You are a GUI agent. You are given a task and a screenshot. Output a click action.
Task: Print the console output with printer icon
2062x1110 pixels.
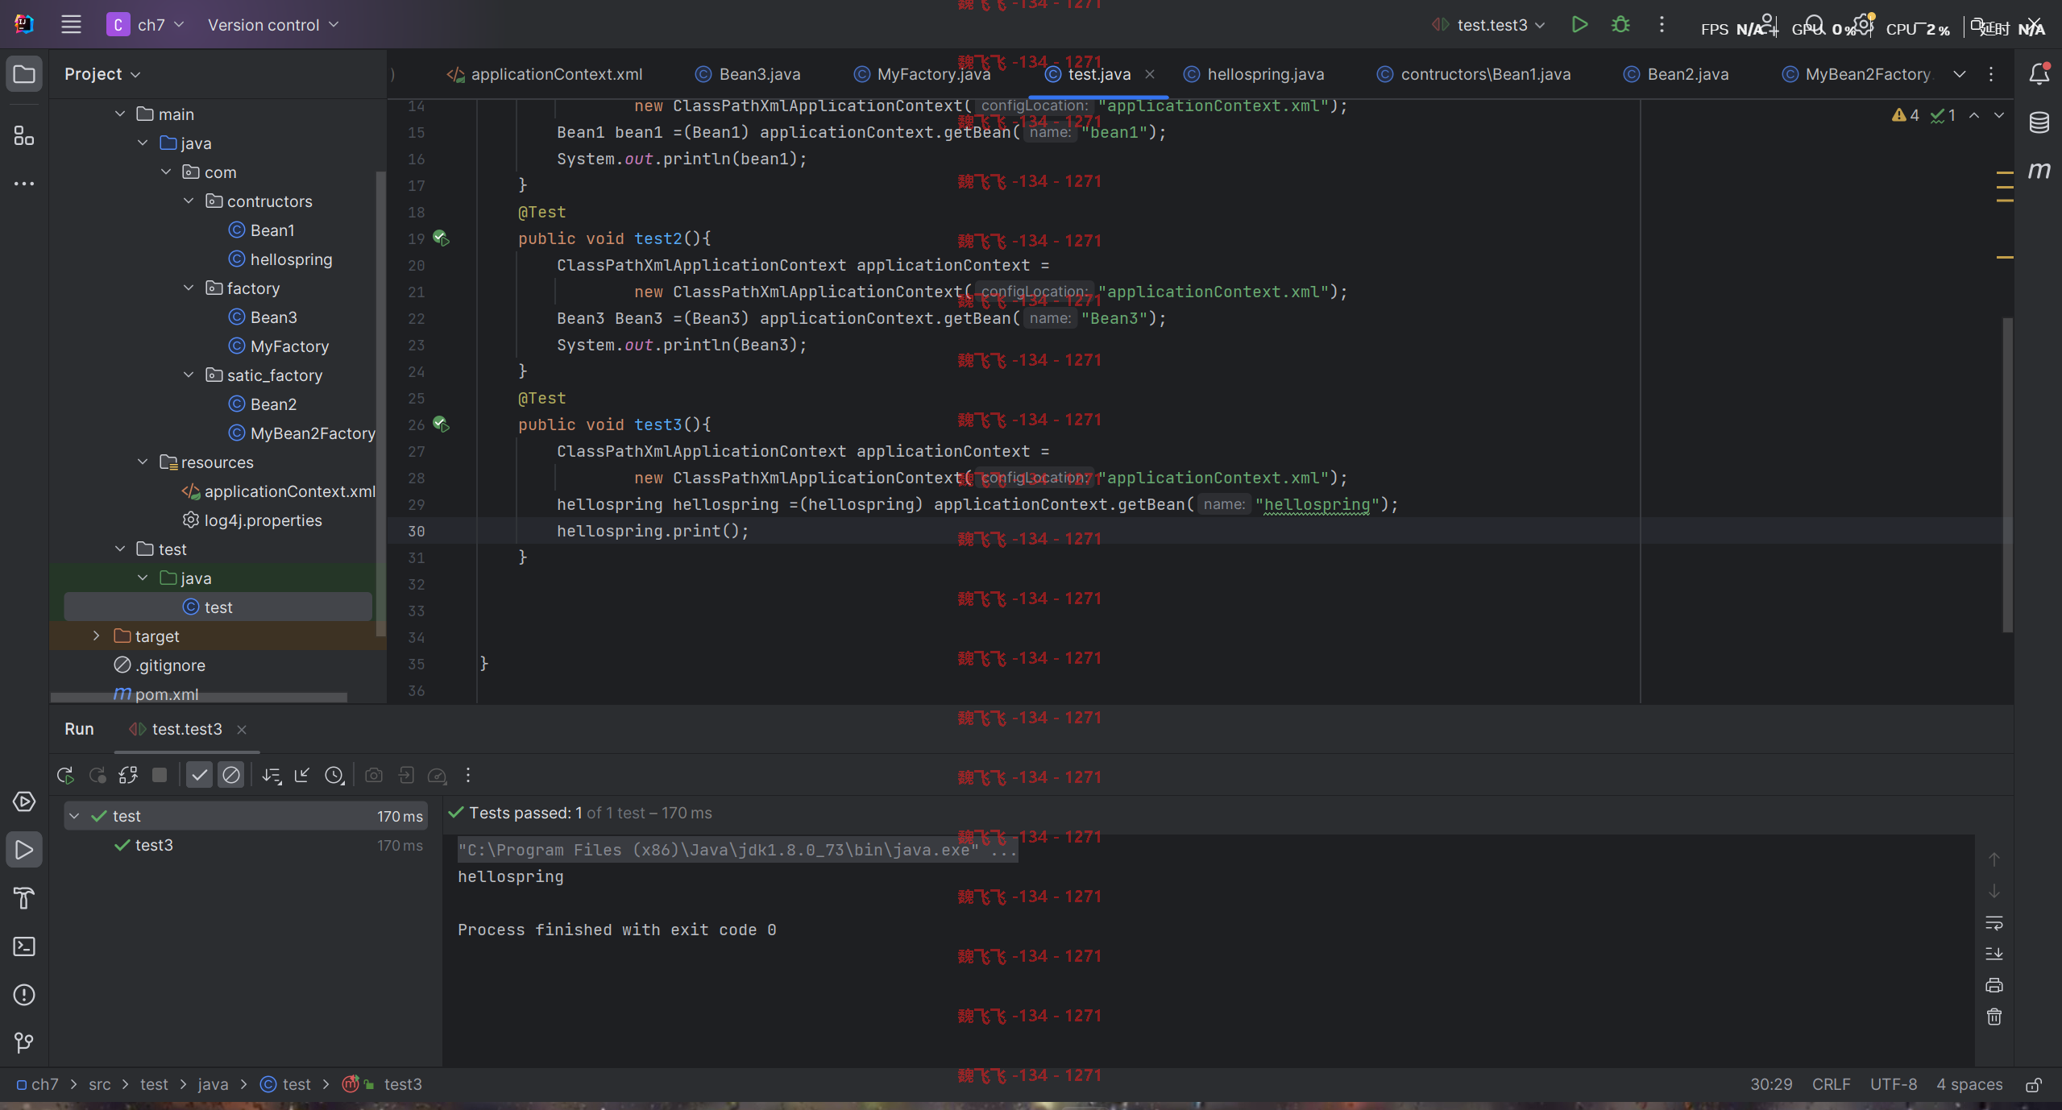1994,985
